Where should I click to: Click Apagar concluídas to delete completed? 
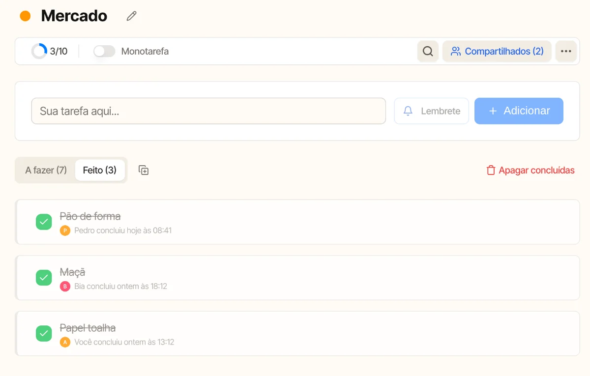[x=531, y=171]
